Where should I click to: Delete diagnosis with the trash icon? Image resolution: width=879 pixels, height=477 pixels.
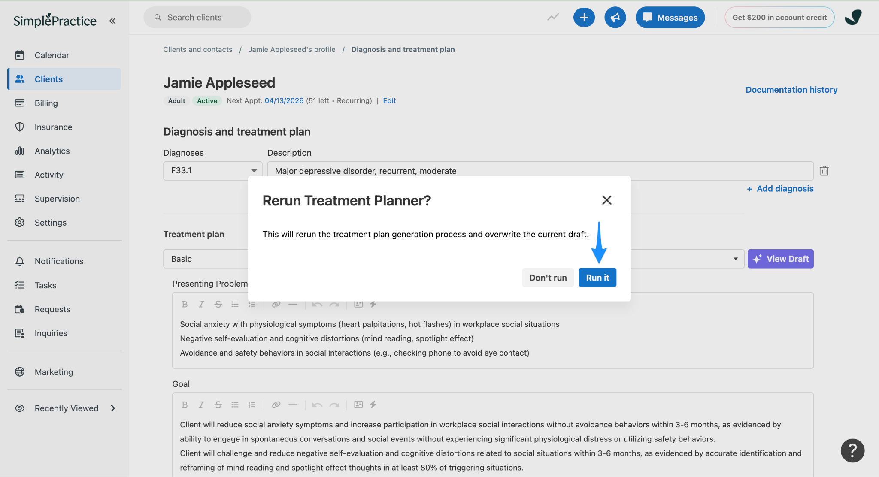click(824, 171)
